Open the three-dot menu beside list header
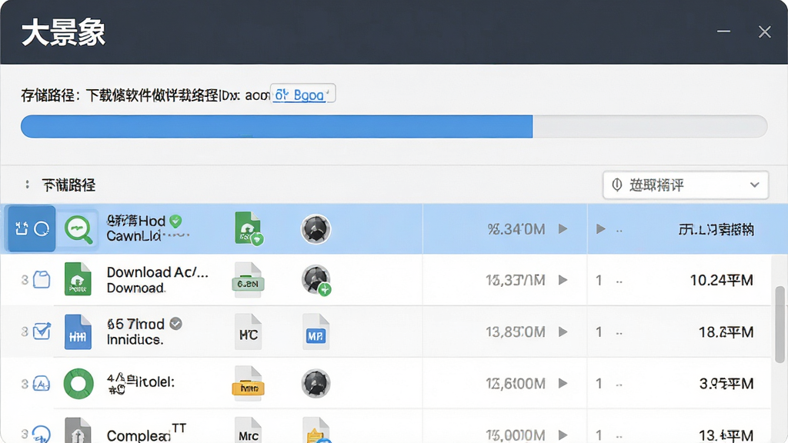This screenshot has width=788, height=443. point(27,185)
